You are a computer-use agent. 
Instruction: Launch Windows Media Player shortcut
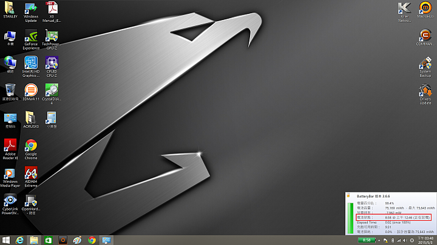[x=10, y=177]
